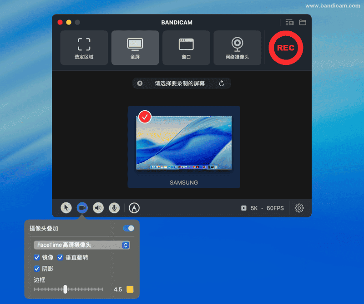
Task: Uncheck the 镜像 checkbox
Action: [37, 257]
